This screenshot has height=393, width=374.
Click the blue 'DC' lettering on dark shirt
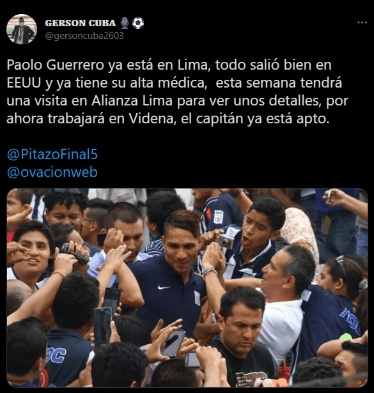tap(57, 355)
